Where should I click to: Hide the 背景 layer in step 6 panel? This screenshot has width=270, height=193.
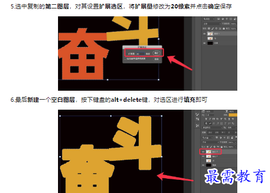pos(203,165)
